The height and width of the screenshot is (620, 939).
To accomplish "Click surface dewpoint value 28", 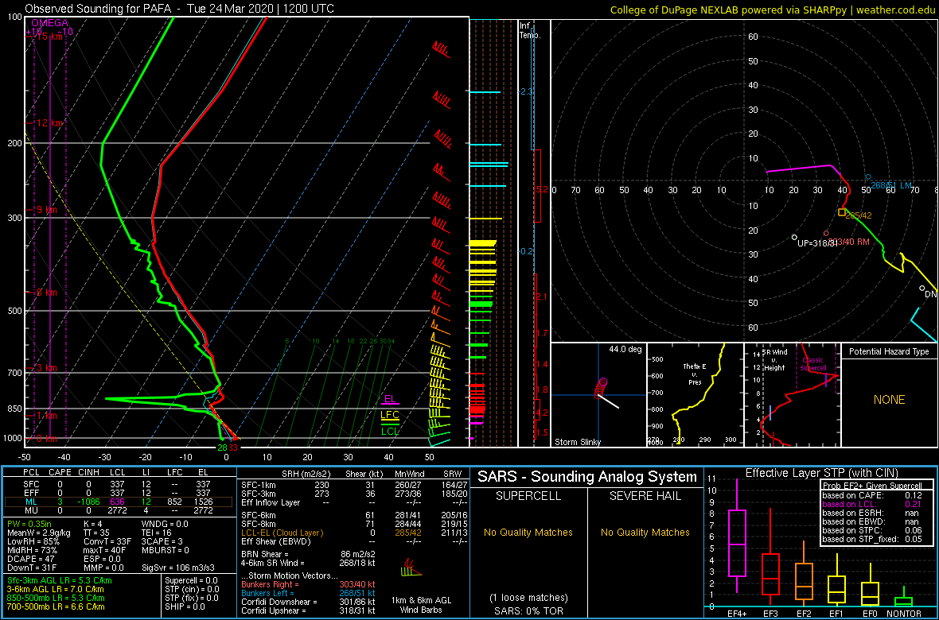I will 222,447.
